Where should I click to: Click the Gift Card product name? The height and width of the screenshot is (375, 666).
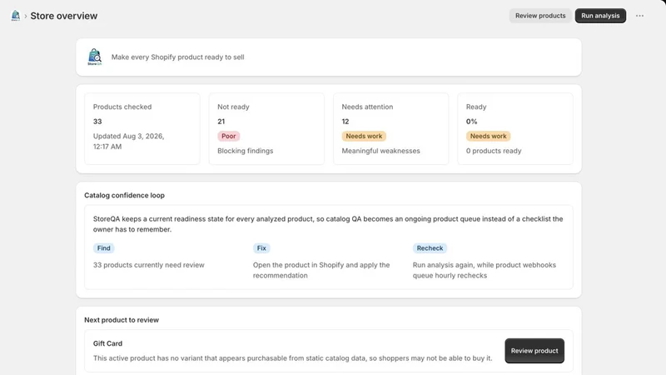tap(107, 343)
